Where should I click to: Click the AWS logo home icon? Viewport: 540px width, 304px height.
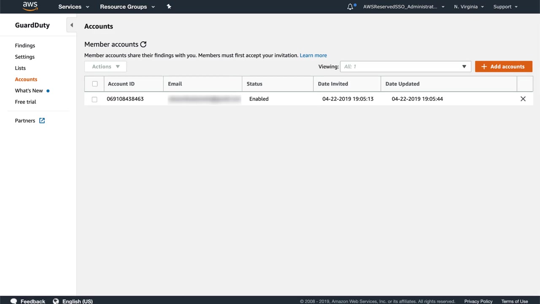click(x=30, y=6)
